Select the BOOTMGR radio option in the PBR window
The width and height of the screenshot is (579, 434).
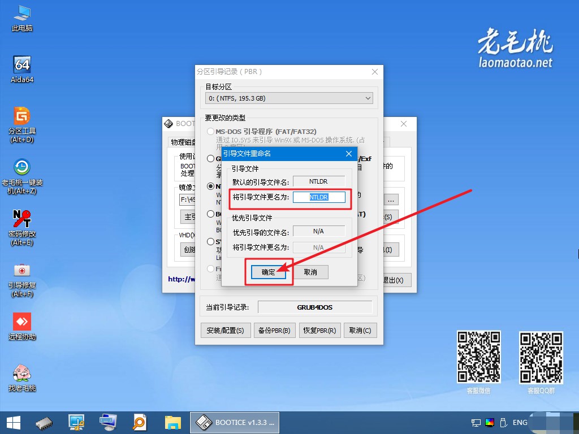(210, 214)
